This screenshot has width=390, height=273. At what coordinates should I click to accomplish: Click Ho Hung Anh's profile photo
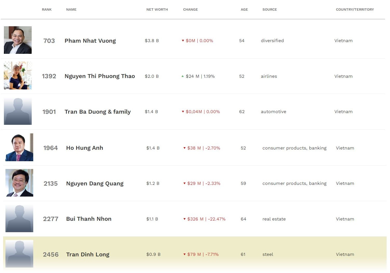[19, 147]
